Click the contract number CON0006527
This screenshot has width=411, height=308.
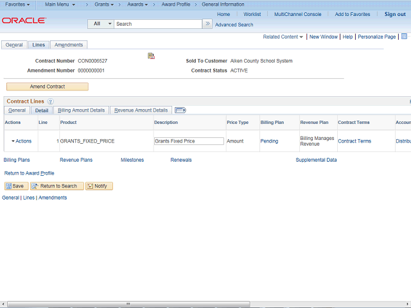[92, 61]
